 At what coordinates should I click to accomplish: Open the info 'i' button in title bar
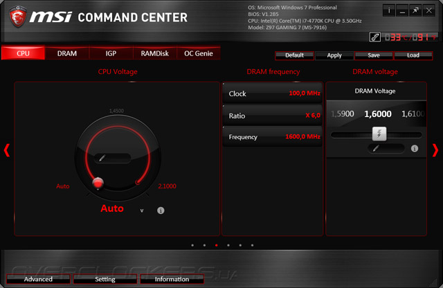389,11
